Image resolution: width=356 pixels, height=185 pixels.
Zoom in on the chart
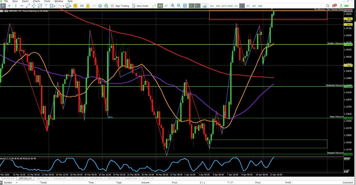(173, 6)
